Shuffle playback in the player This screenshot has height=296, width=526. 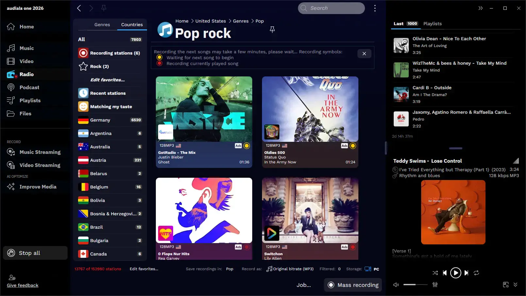click(435, 273)
